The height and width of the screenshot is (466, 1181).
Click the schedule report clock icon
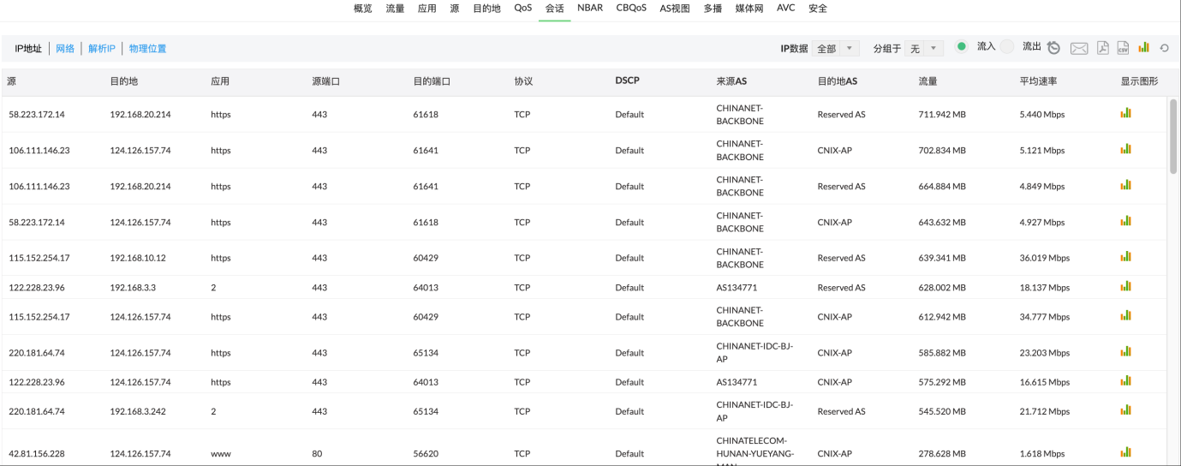coord(1054,48)
